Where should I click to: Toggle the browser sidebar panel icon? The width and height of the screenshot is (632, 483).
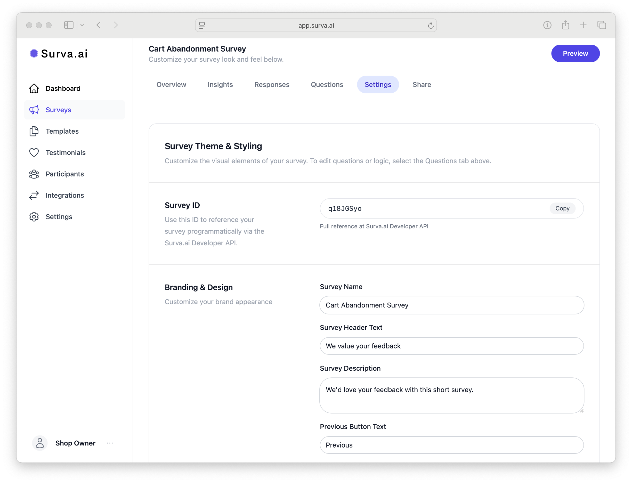point(69,25)
